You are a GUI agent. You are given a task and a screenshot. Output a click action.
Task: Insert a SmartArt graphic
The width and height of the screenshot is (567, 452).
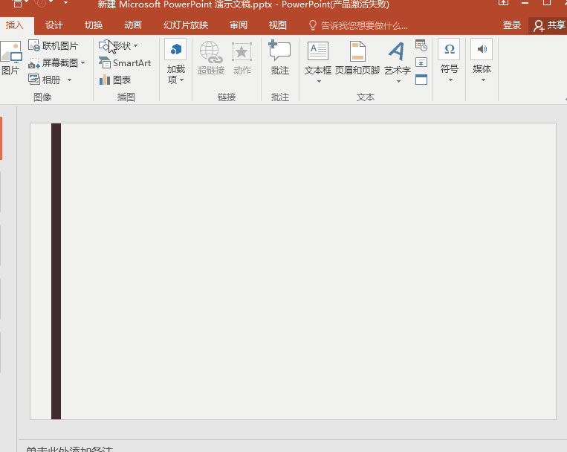click(x=125, y=63)
